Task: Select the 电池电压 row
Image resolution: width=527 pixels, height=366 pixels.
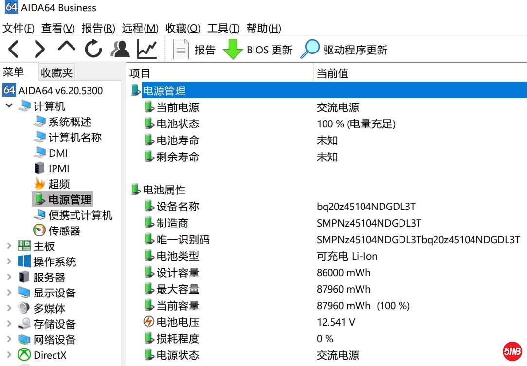Action: coord(178,322)
